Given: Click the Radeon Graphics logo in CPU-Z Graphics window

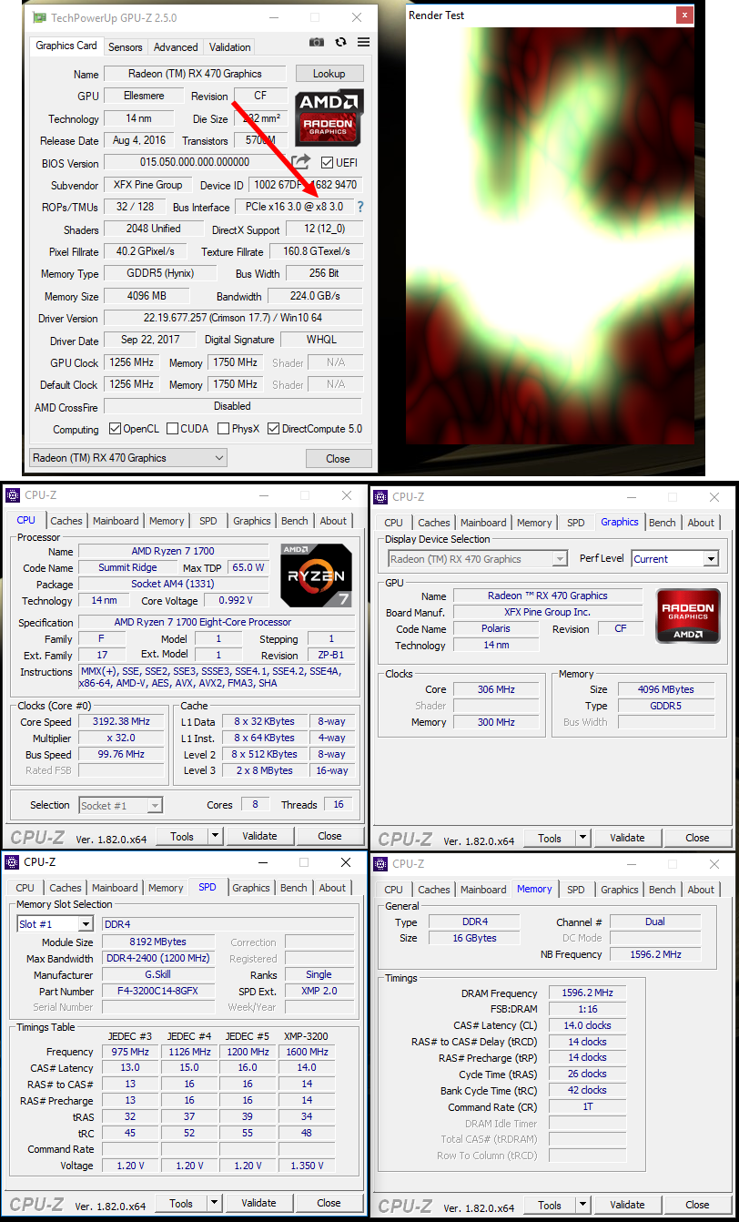Looking at the screenshot, I should [688, 616].
